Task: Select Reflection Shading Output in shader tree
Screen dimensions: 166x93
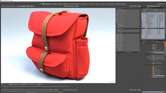Action: point(151,16)
